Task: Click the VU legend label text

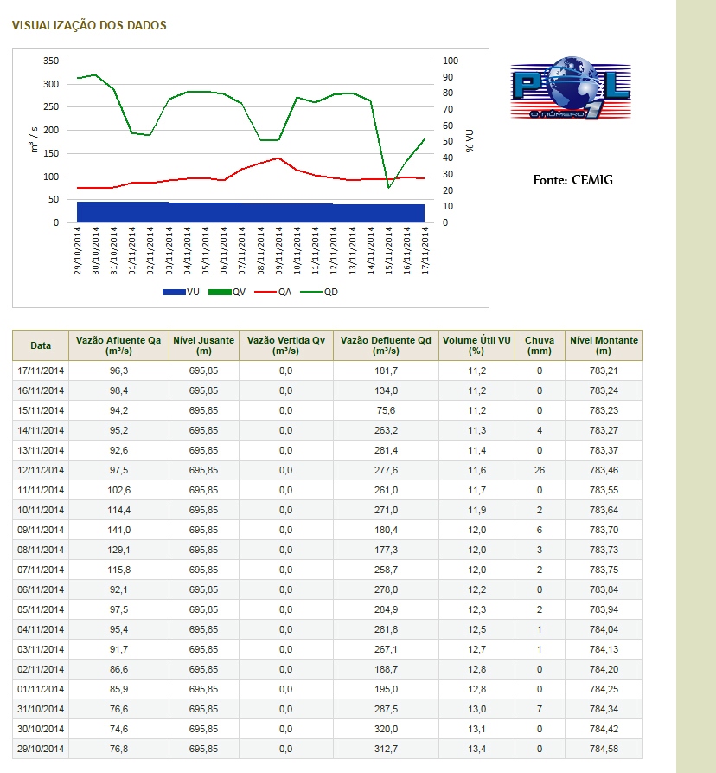Action: 193,292
